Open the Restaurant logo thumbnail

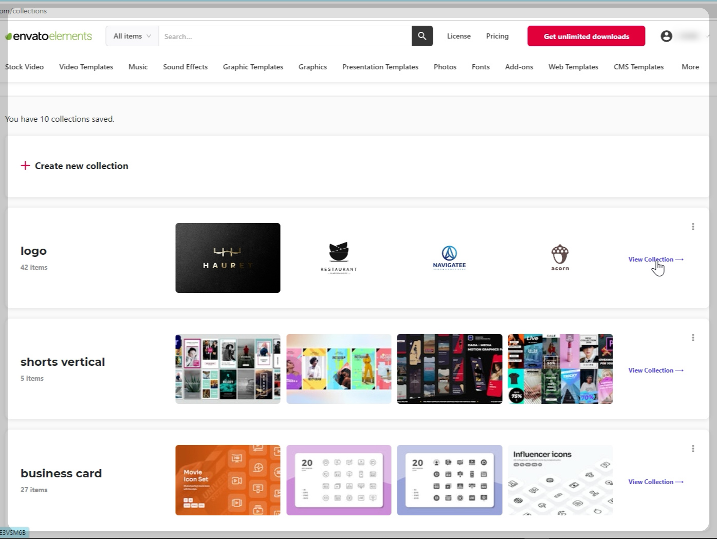[x=339, y=258]
